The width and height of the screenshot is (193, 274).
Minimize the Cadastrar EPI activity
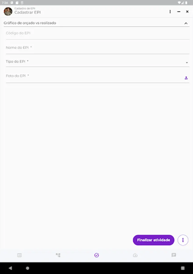pyautogui.click(x=179, y=12)
